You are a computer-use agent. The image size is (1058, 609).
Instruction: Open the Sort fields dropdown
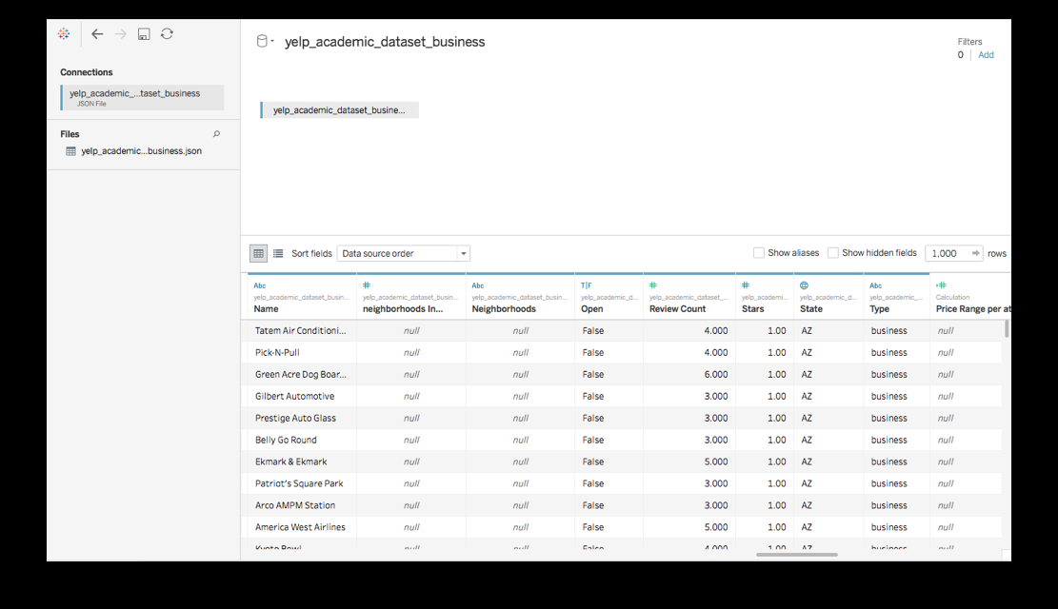point(404,253)
